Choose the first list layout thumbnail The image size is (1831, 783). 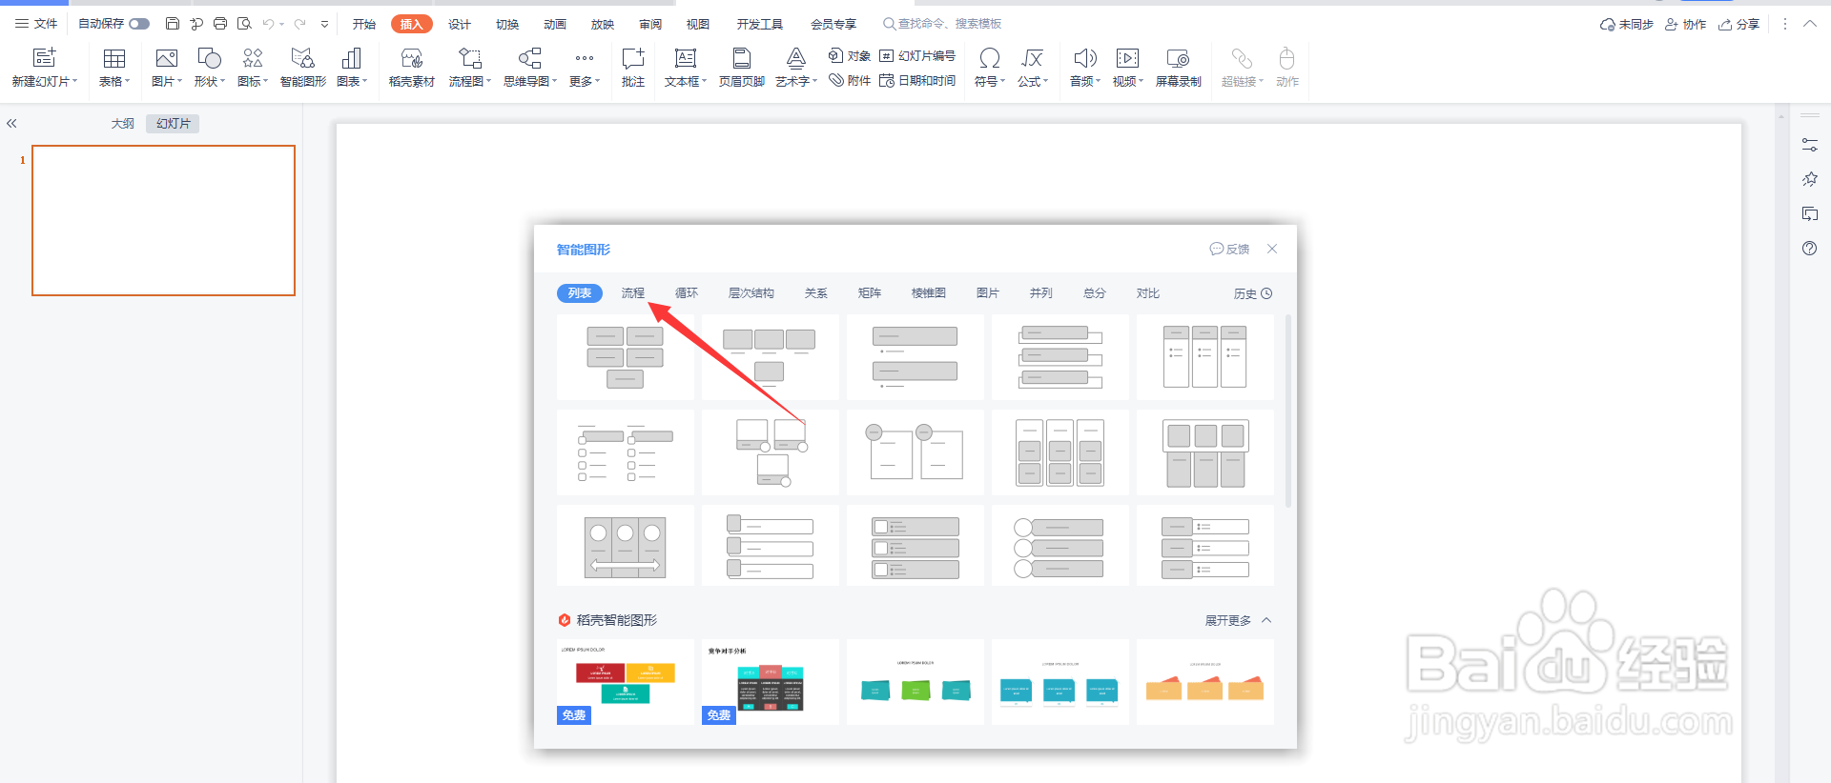pyautogui.click(x=626, y=357)
